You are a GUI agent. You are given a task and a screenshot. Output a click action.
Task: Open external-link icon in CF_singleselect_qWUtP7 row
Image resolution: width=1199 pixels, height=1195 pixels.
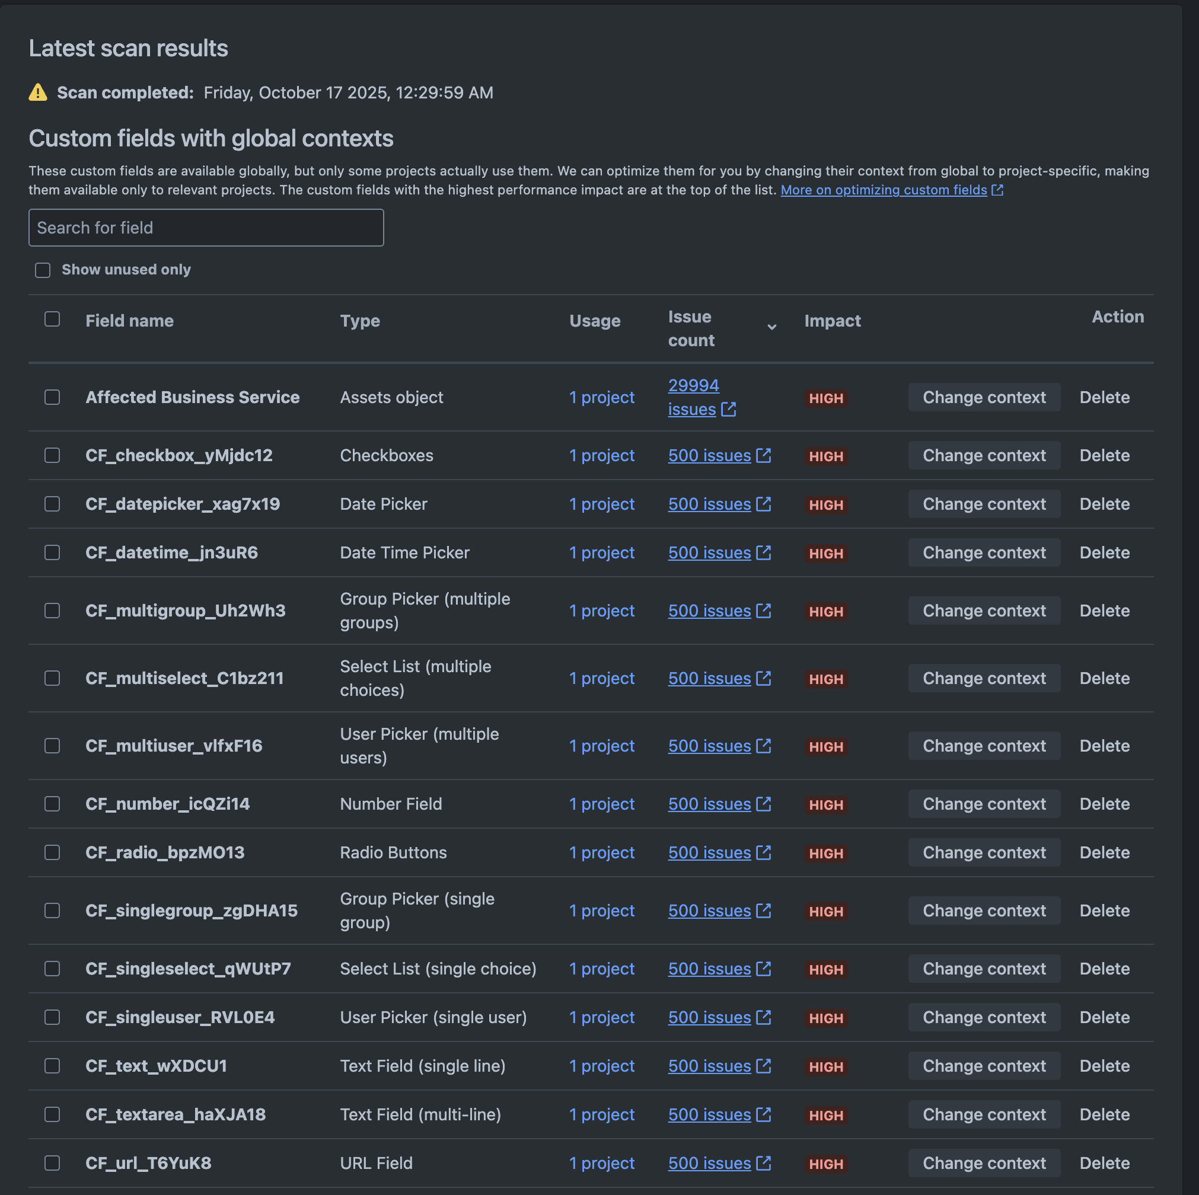point(764,969)
